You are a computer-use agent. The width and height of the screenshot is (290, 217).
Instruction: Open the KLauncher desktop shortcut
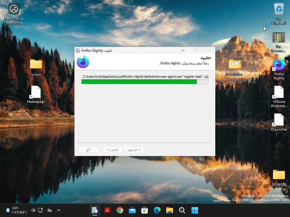(279, 122)
